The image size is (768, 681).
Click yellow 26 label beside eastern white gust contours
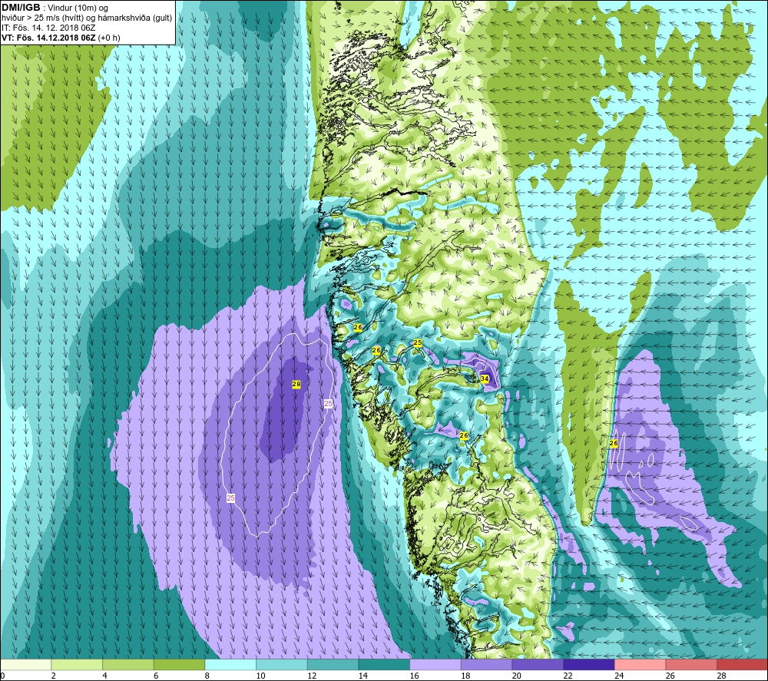613,443
